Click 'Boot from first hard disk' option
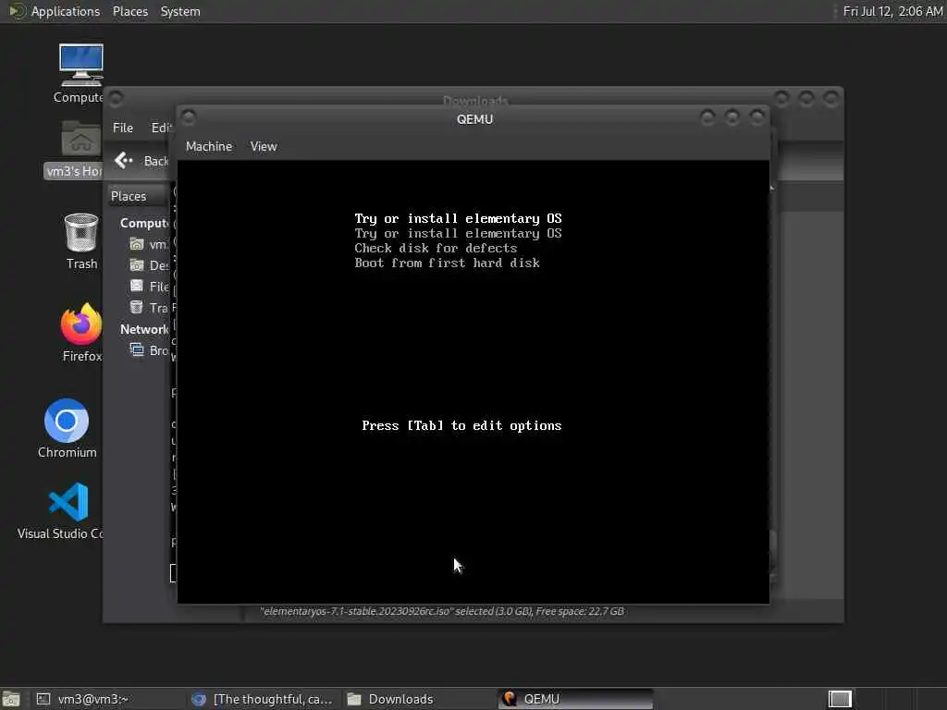The width and height of the screenshot is (947, 710). tap(447, 263)
